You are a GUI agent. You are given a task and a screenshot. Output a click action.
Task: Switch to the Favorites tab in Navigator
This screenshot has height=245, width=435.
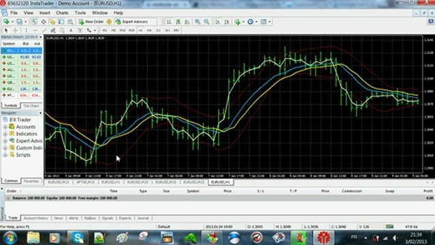pos(31,181)
